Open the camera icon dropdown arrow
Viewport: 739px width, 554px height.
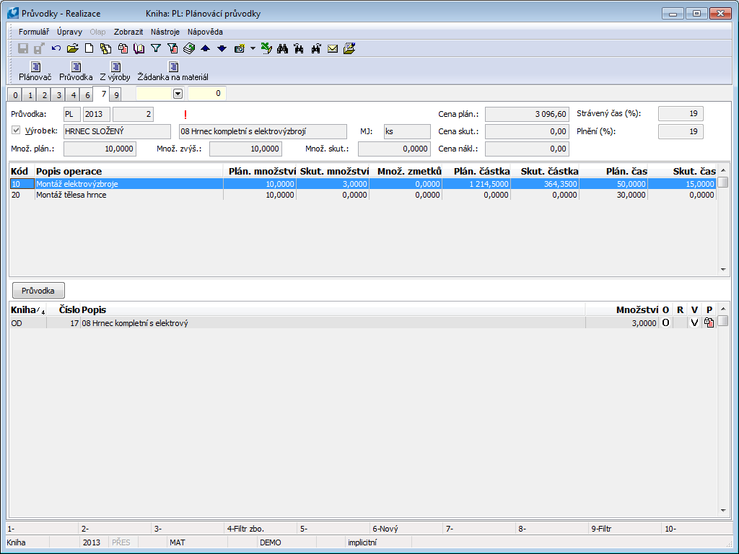[253, 49]
